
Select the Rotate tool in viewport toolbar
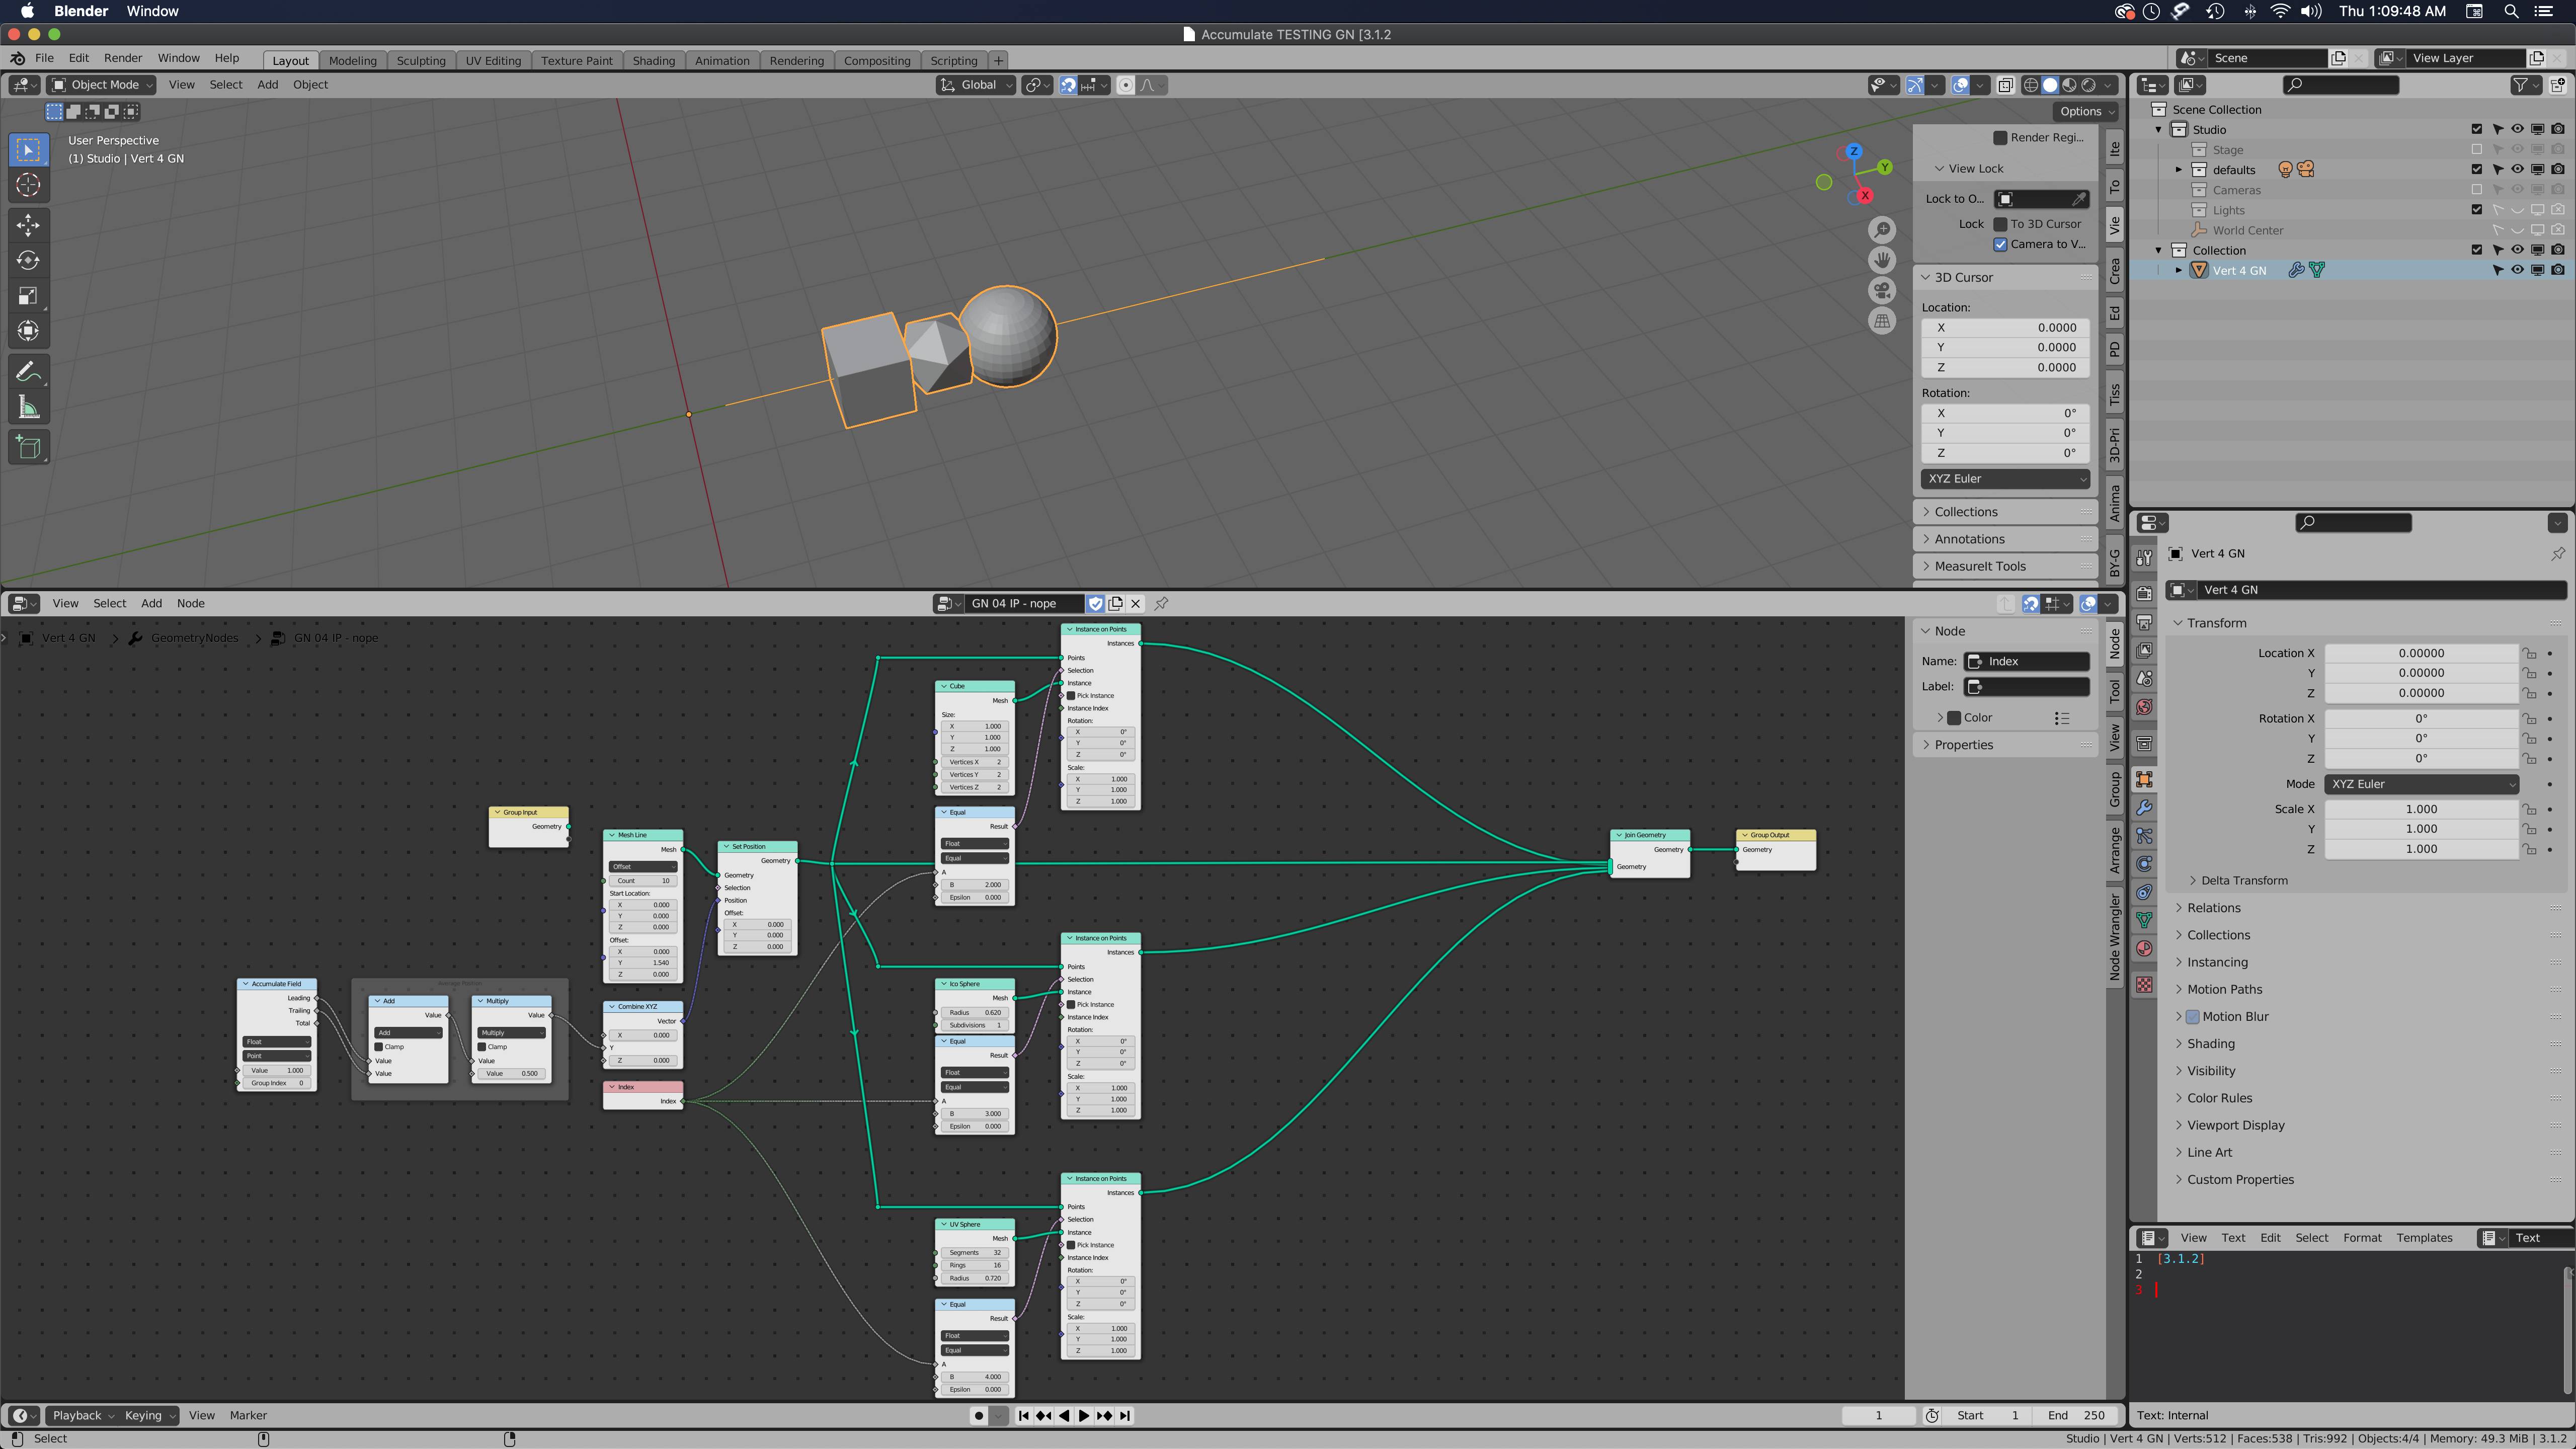click(28, 260)
